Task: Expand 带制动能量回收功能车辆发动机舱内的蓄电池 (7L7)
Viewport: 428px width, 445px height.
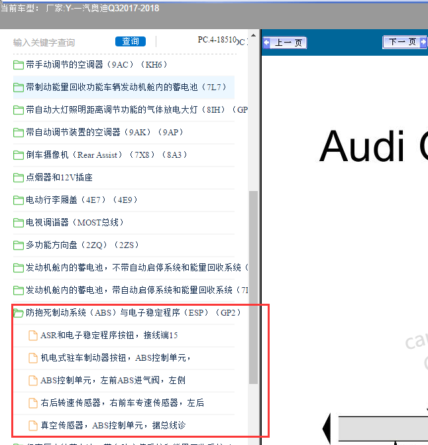Action: [126, 87]
